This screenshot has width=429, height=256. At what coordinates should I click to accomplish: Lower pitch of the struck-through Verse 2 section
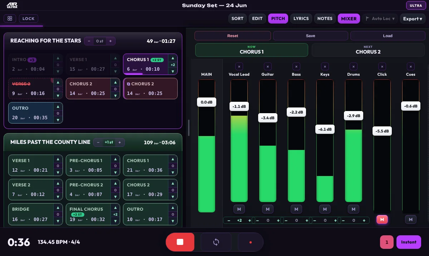point(58,95)
